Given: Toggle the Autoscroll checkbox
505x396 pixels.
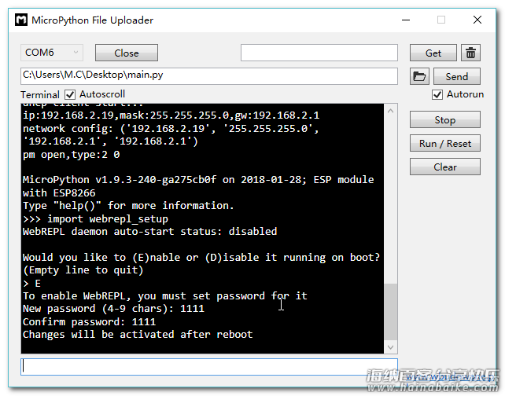Looking at the screenshot, I should [x=70, y=94].
